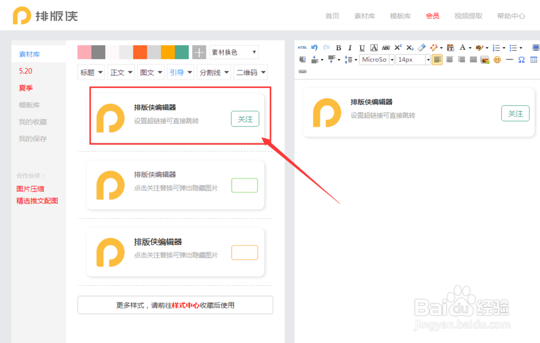540x343 pixels.
Task: Apply font border to the selected text
Action: [x=374, y=48]
